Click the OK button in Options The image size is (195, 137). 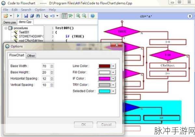pyautogui.click(x=84, y=125)
